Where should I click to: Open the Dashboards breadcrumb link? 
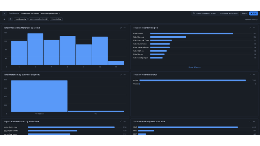[14, 13]
